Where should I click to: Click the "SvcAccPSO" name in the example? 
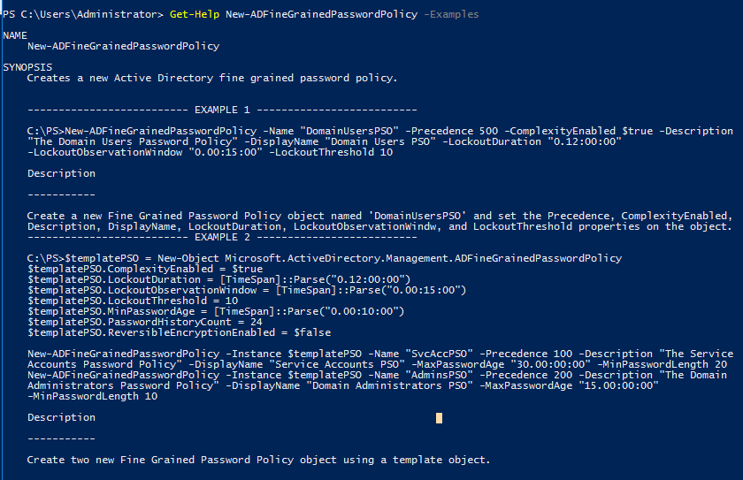coord(439,354)
